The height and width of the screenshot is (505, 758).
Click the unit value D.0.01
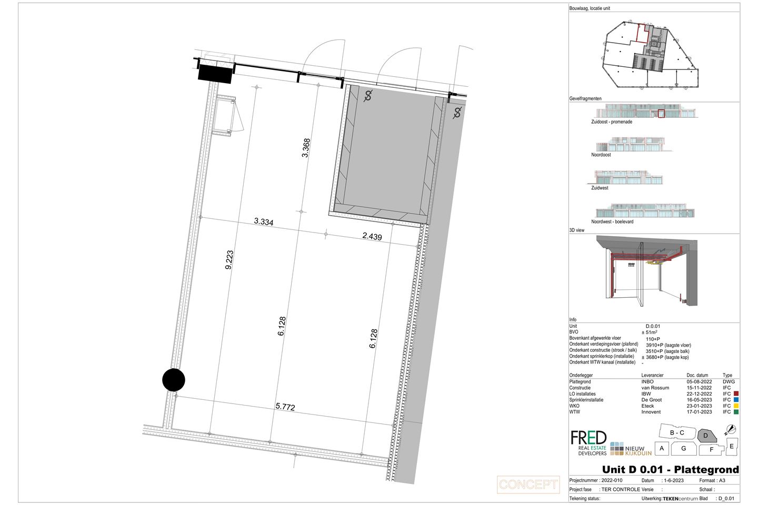(x=653, y=326)
